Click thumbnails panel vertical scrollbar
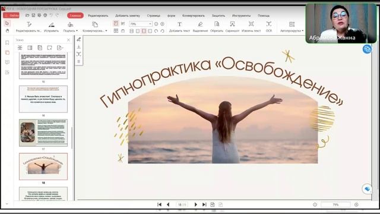This screenshot has width=380, height=214. [72, 137]
